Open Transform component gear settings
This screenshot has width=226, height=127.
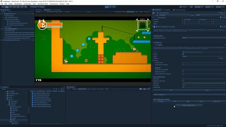click(x=225, y=18)
